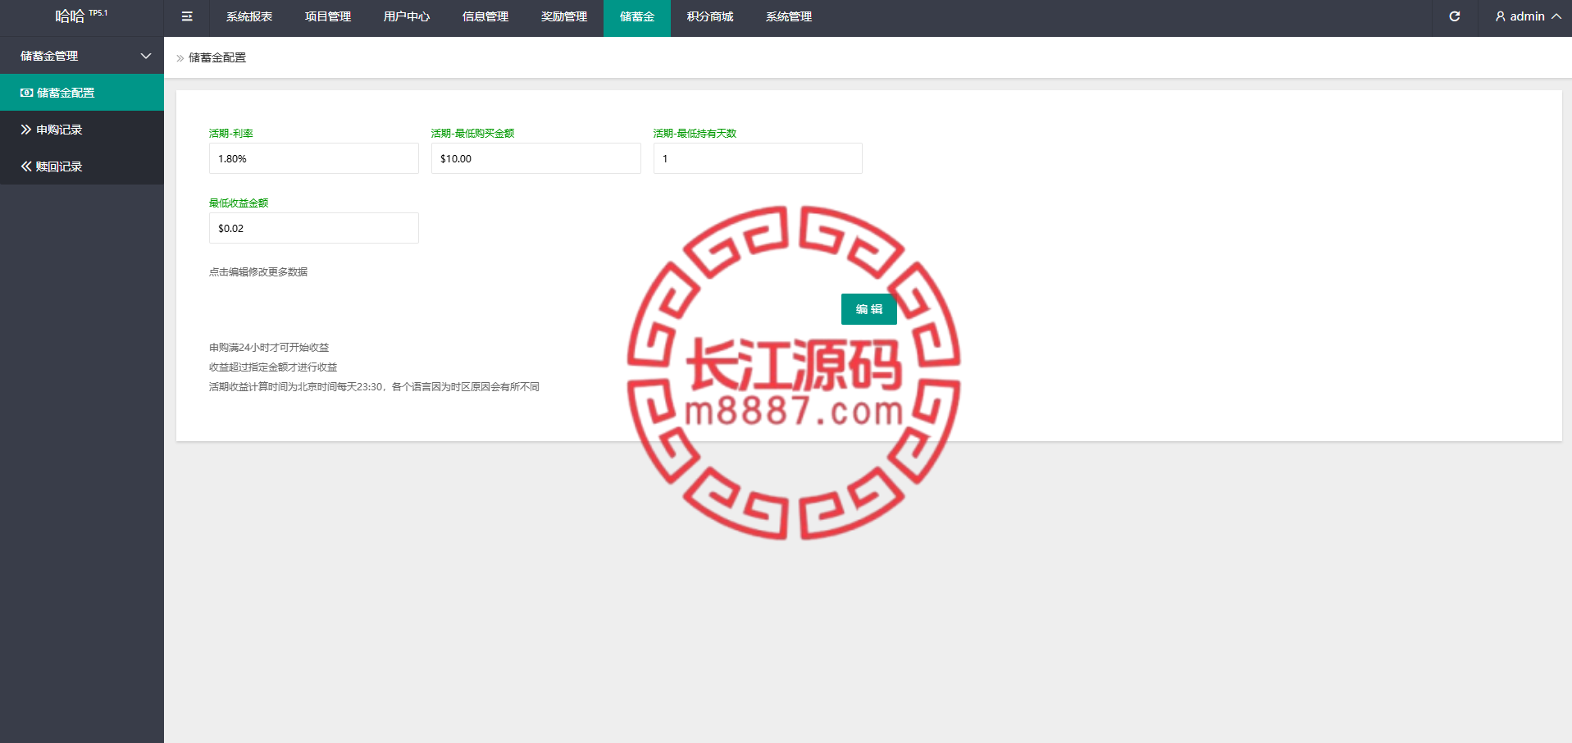
Task: Click the 赎回记录 double-arrow icon
Action: pos(26,166)
